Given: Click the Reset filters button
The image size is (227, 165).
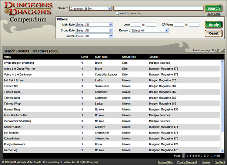Looking at the screenshot, I should [214, 33].
